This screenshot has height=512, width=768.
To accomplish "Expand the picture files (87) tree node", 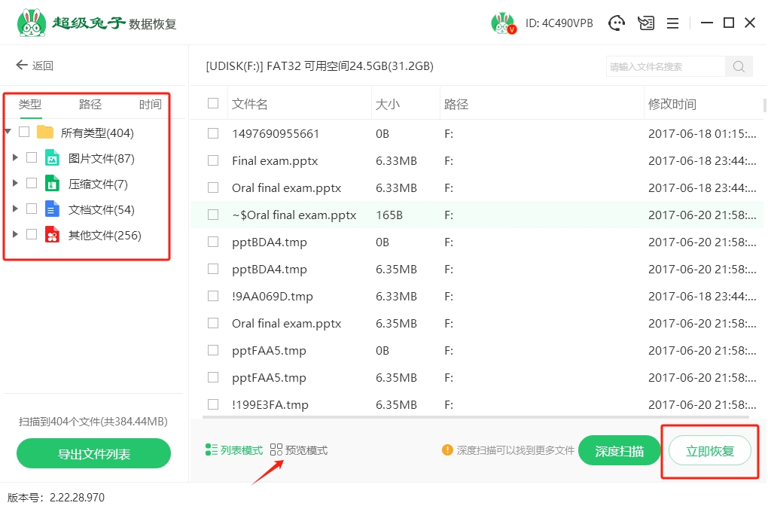I will tap(15, 158).
